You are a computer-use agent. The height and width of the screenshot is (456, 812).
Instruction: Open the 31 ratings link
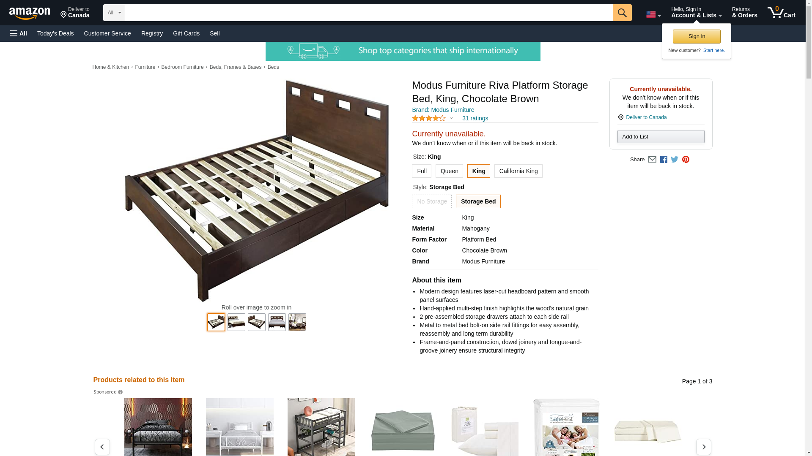[x=475, y=118]
